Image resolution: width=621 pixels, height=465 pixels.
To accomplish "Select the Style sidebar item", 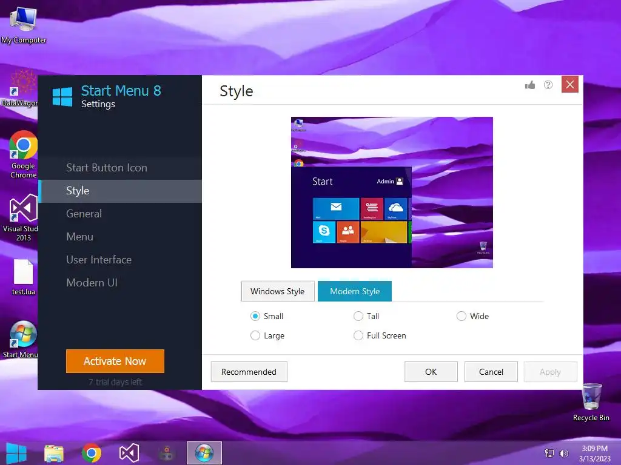I will point(120,191).
